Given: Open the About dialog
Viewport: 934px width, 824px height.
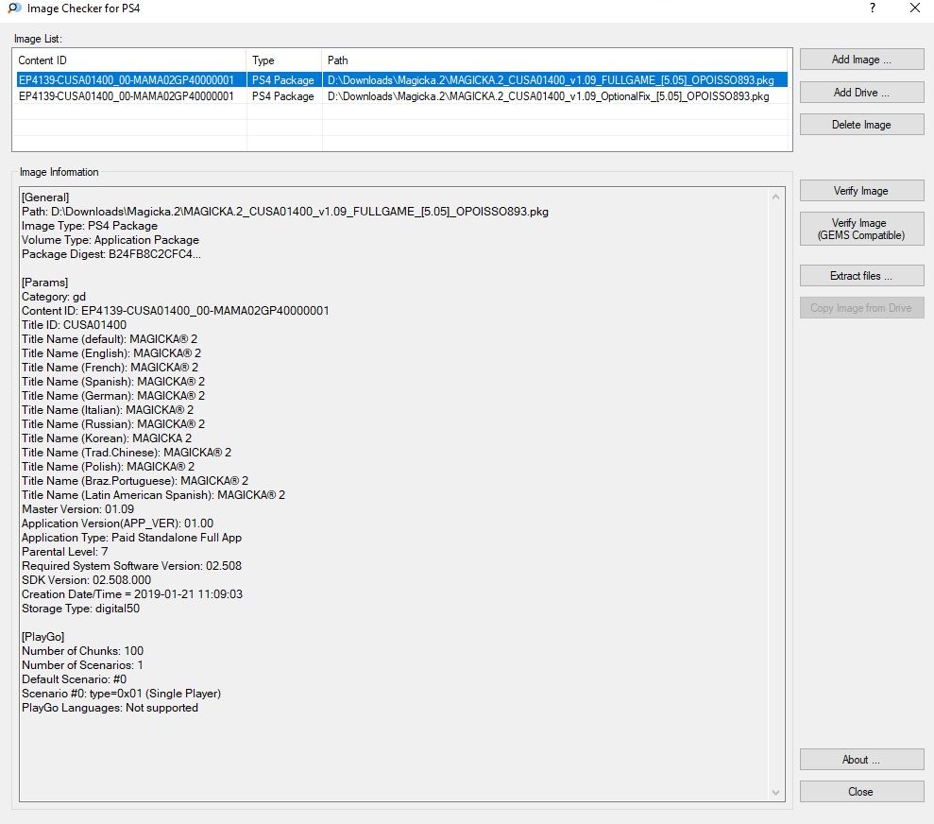Looking at the screenshot, I should pyautogui.click(x=861, y=760).
